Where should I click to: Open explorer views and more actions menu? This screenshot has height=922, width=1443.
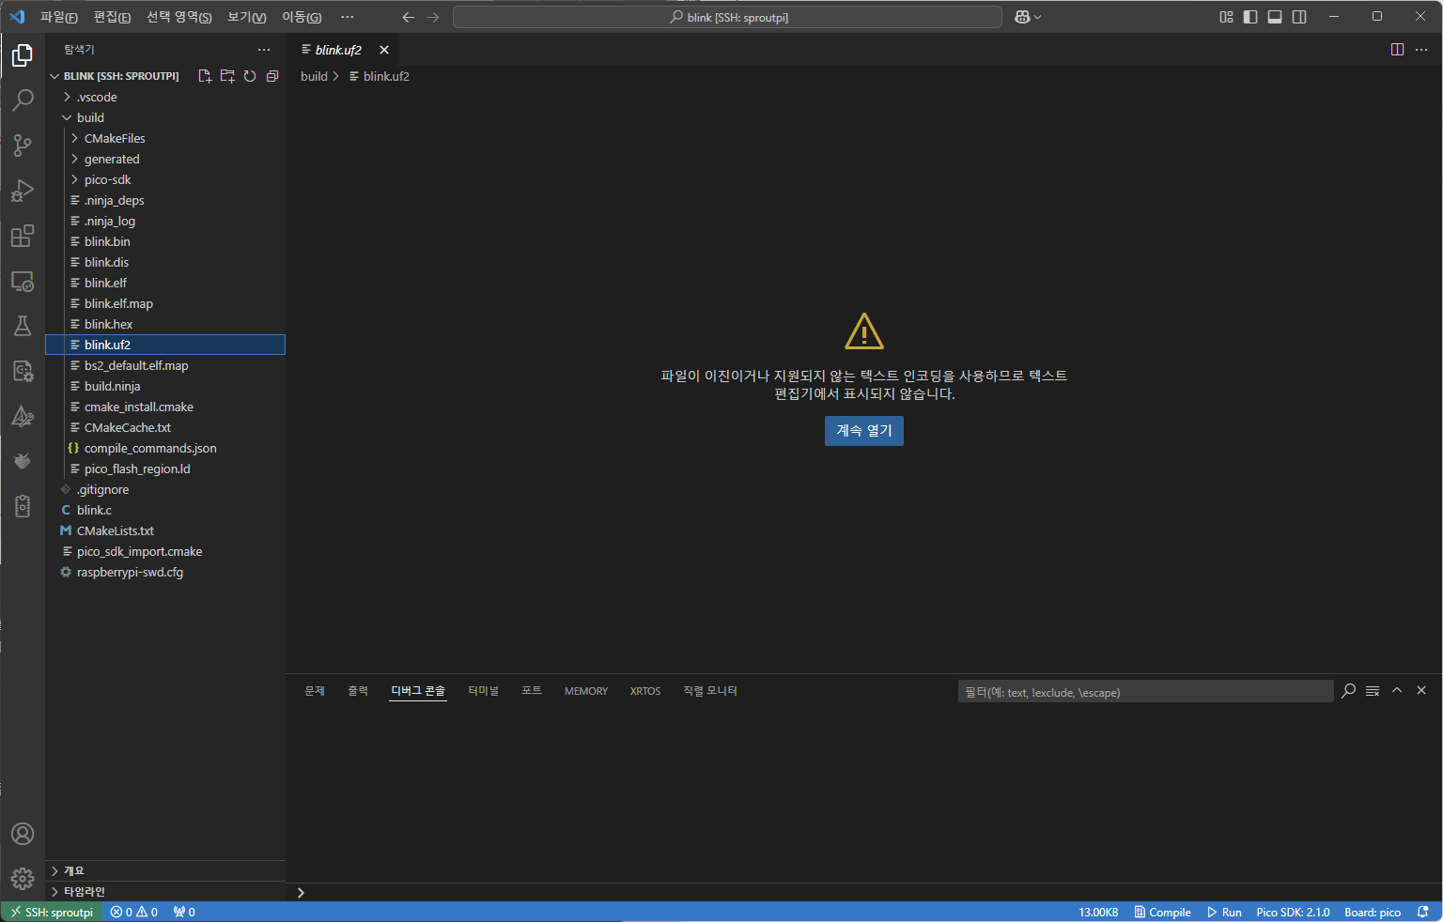pyautogui.click(x=264, y=50)
